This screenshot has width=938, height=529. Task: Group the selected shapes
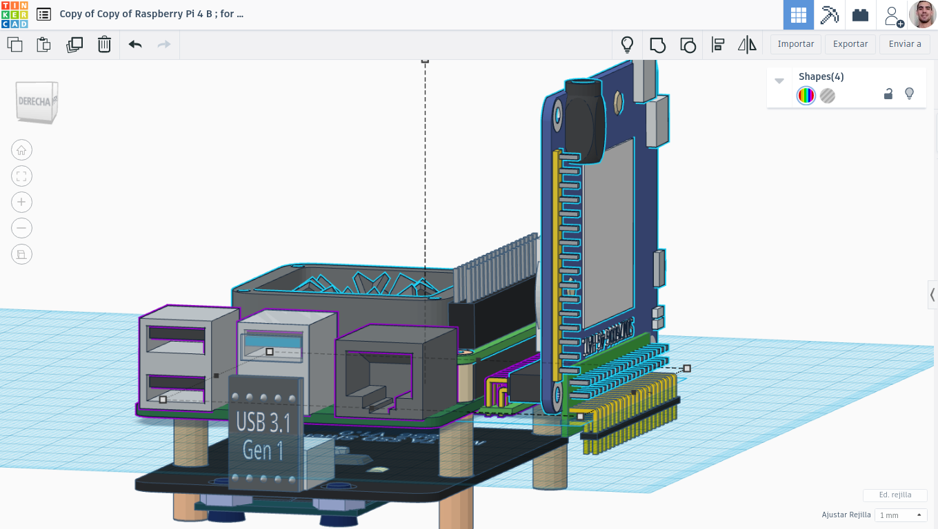click(657, 45)
